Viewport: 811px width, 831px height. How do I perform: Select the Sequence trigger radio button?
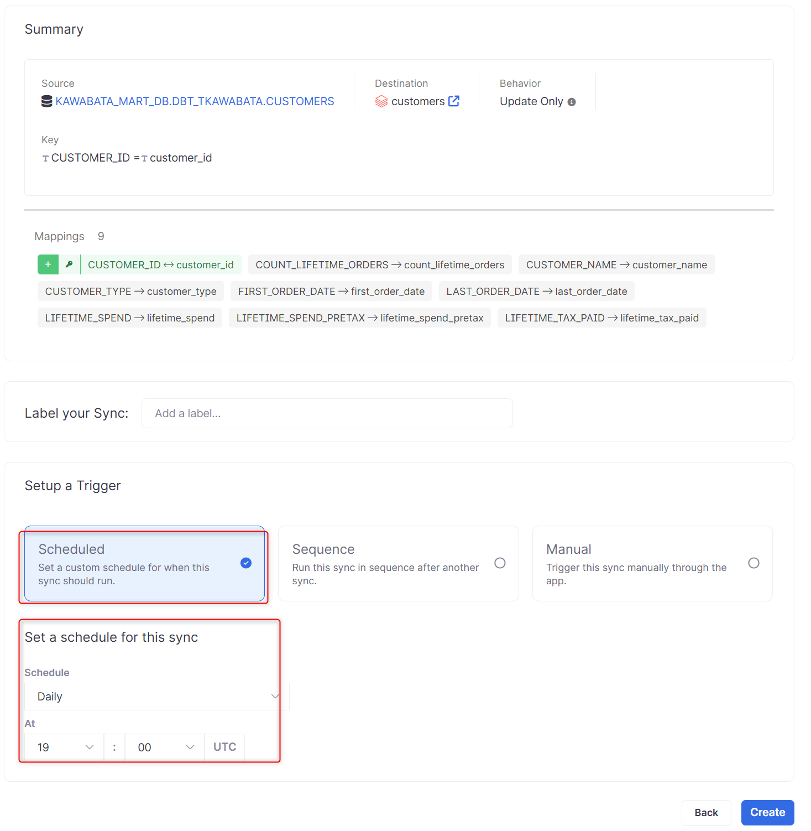pyautogui.click(x=500, y=563)
